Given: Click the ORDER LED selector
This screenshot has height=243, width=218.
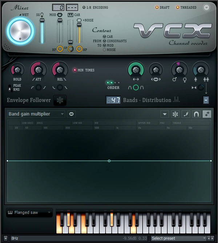Looking at the screenshot, I should pyautogui.click(x=113, y=83).
